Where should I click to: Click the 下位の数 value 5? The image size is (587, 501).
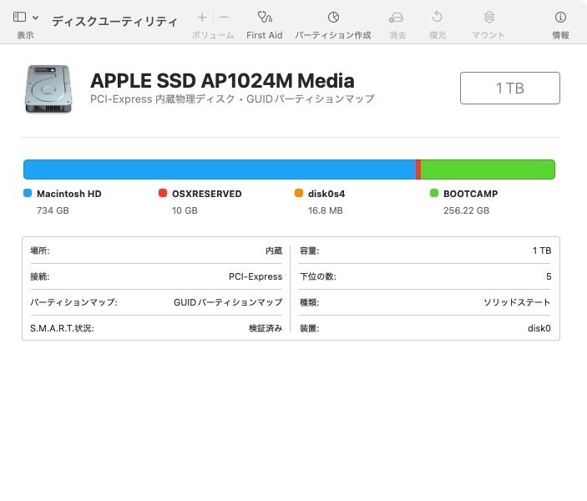tap(549, 276)
